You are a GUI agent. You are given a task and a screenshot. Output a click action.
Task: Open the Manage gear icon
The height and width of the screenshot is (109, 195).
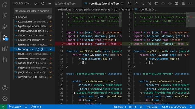point(5,98)
